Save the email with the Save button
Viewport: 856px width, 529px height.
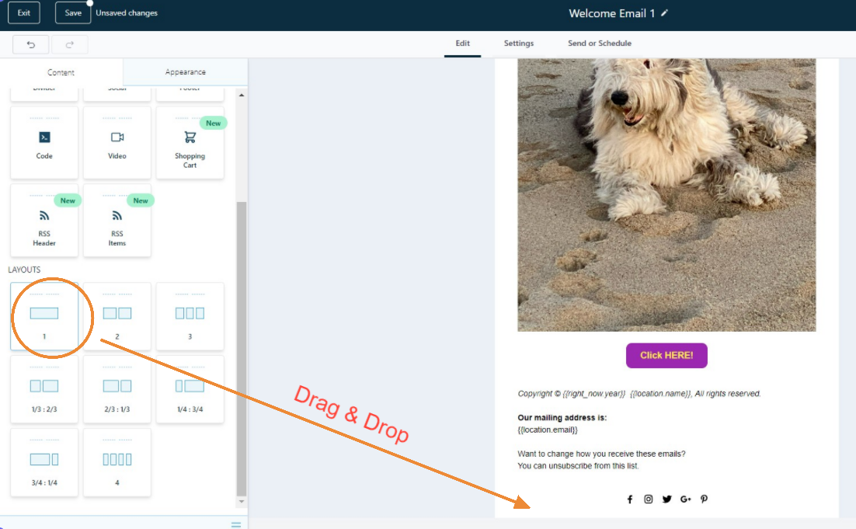73,12
